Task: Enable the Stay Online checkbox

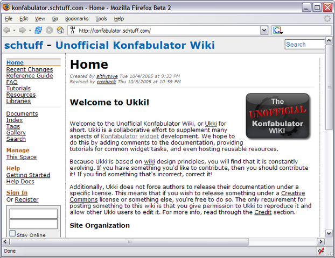Action: click(12, 233)
